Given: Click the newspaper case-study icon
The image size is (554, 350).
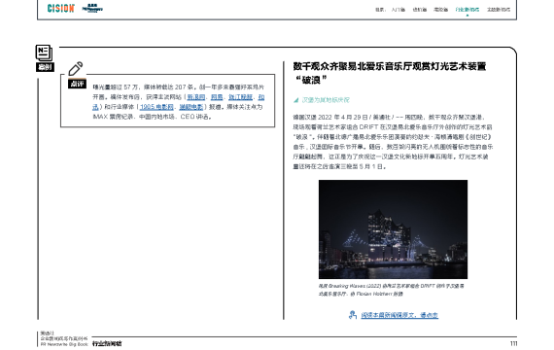Looking at the screenshot, I should [44, 52].
